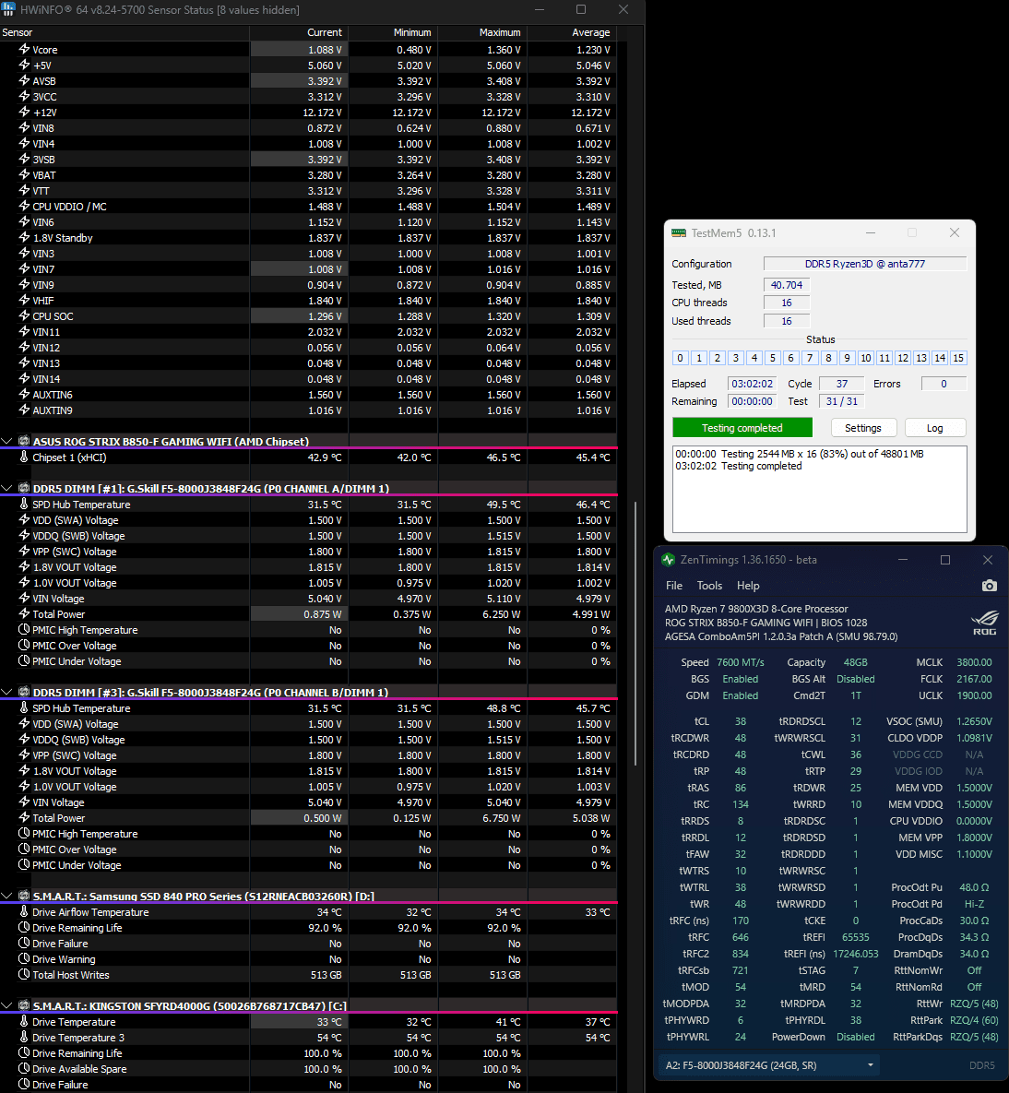This screenshot has height=1093, width=1009.
Task: Click thread status box 15 in TestMem5
Action: coord(958,358)
